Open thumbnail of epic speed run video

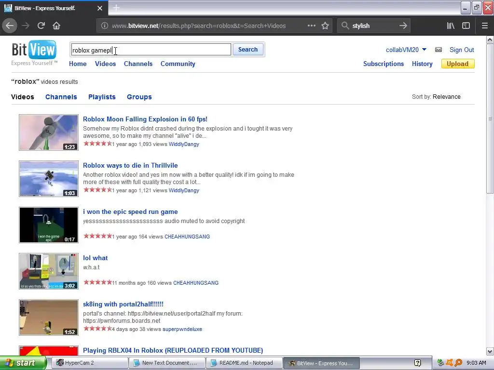[x=49, y=225]
